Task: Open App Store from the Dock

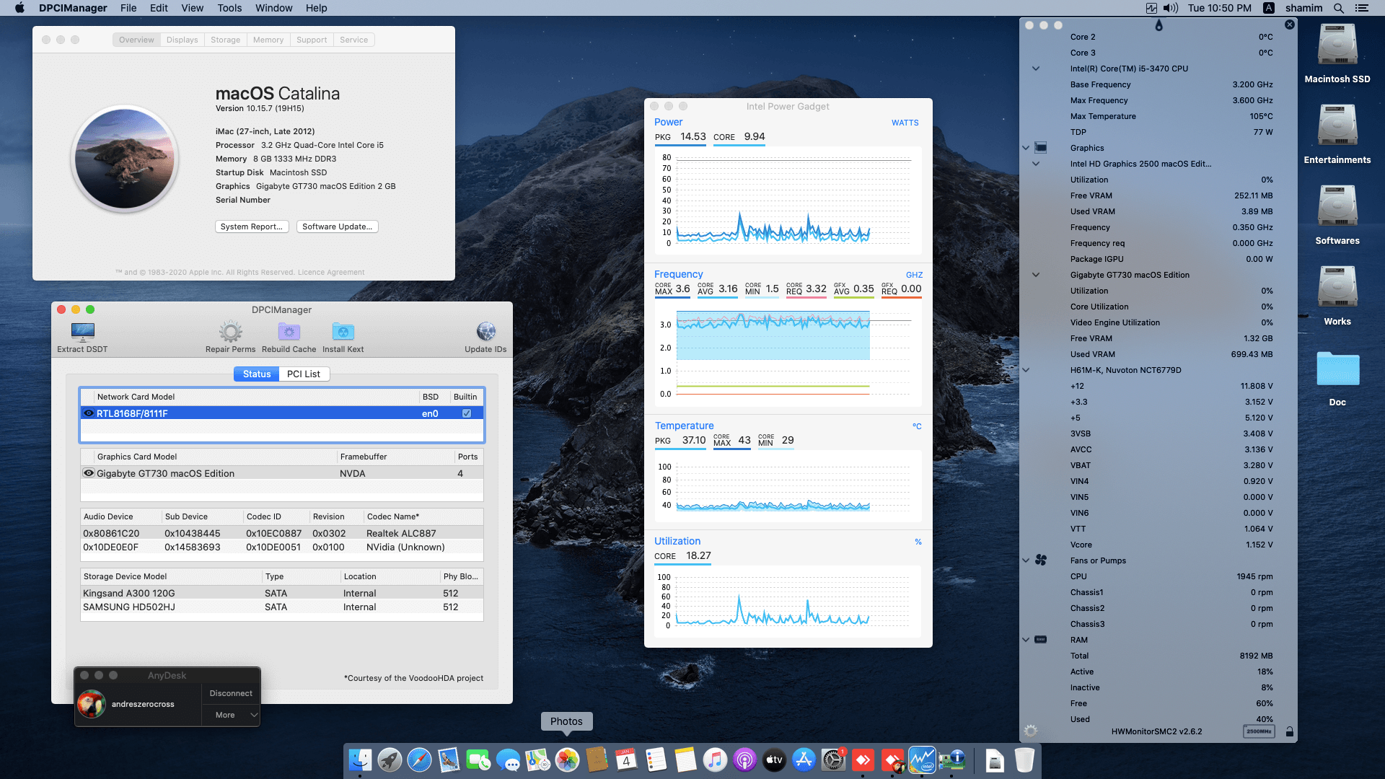Action: point(804,760)
